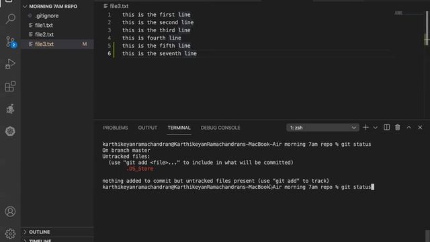This screenshot has height=242, width=430.
Task: Switch to the PROBLEMS tab
Action: pyautogui.click(x=116, y=128)
